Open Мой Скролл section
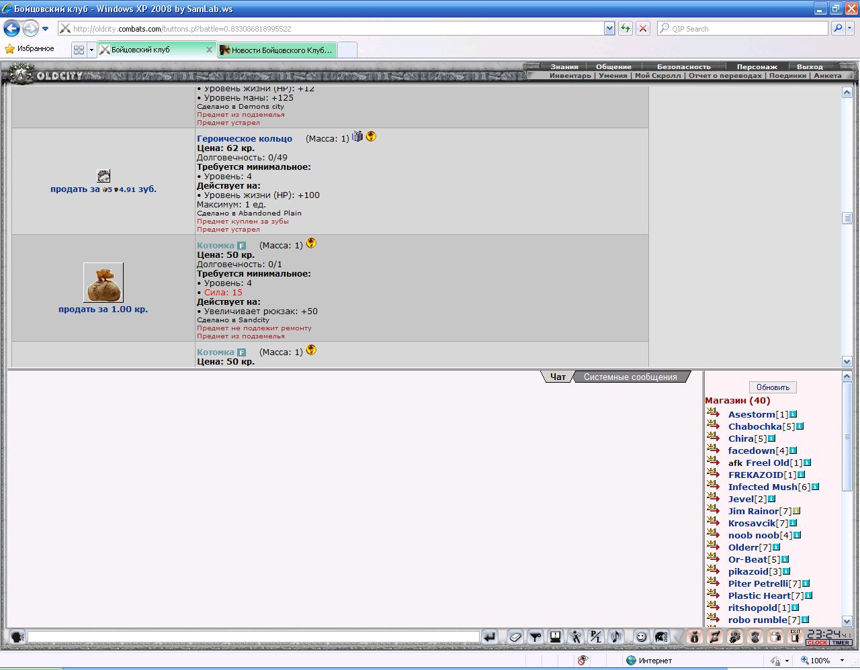The height and width of the screenshot is (670, 860). pyautogui.click(x=658, y=75)
